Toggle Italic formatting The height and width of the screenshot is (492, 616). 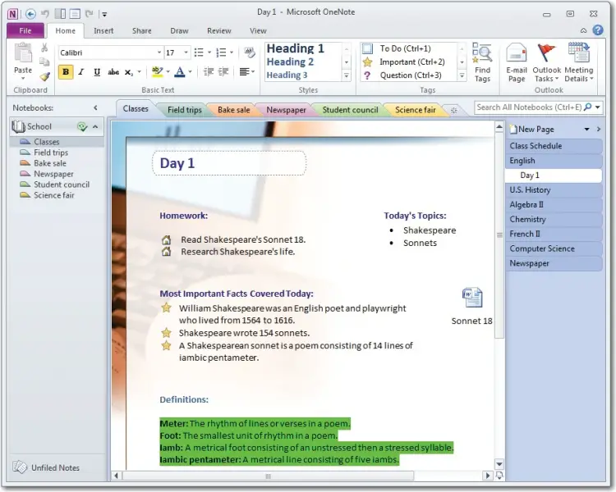[x=81, y=72]
